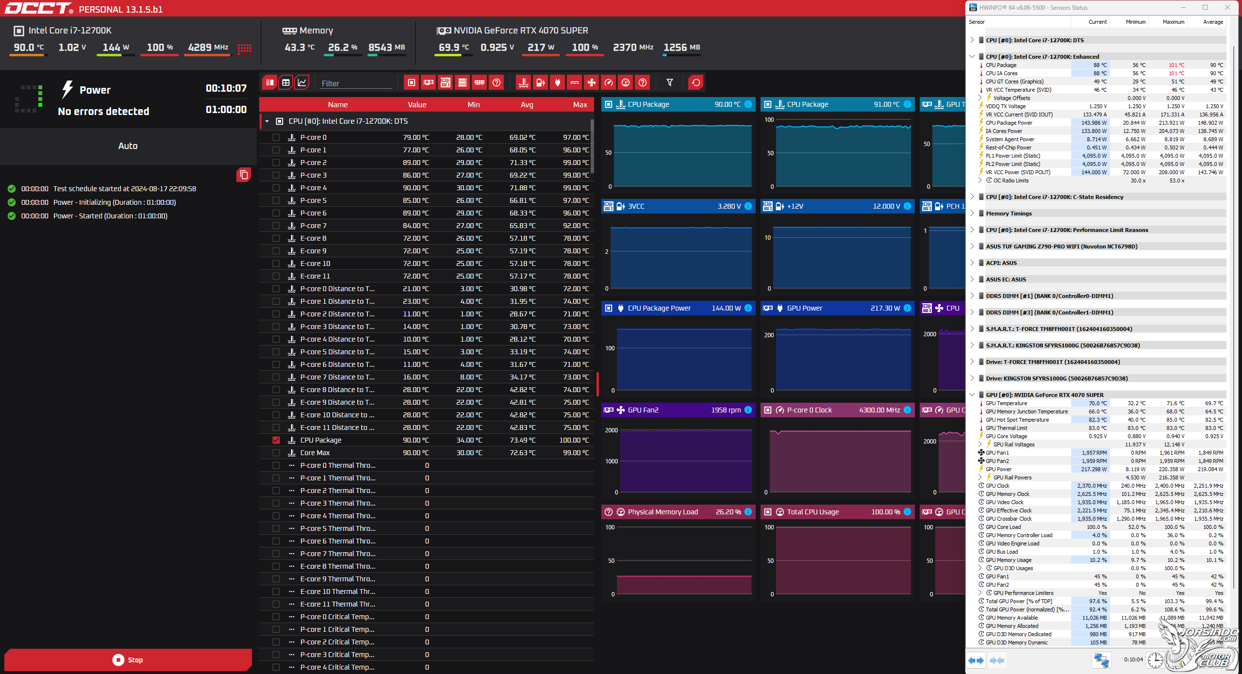Click HWiNFO Maximum column header
1242x674 pixels.
(1168, 22)
